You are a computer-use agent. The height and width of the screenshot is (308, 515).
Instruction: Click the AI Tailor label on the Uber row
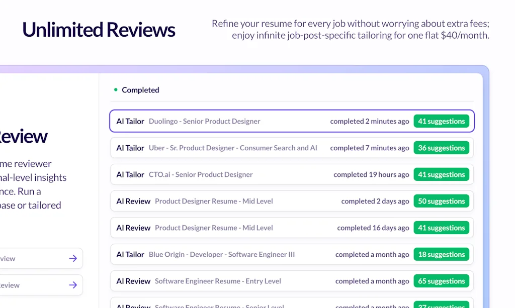pyautogui.click(x=130, y=148)
